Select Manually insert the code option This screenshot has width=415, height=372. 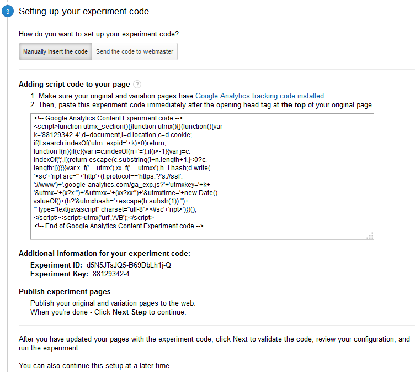(x=55, y=52)
